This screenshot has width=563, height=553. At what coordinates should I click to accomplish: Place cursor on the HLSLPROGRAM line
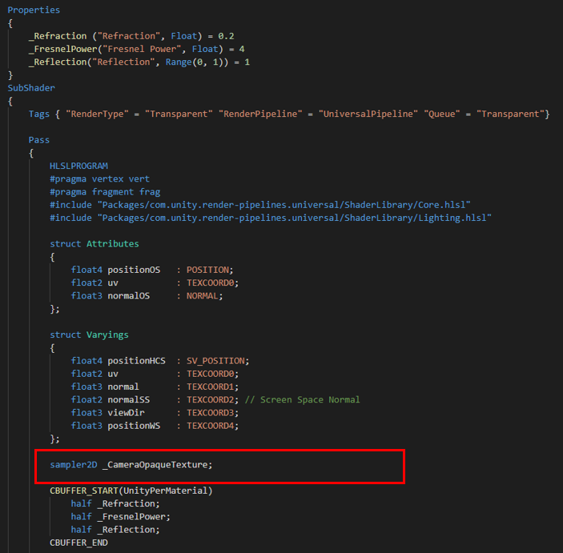point(78,166)
